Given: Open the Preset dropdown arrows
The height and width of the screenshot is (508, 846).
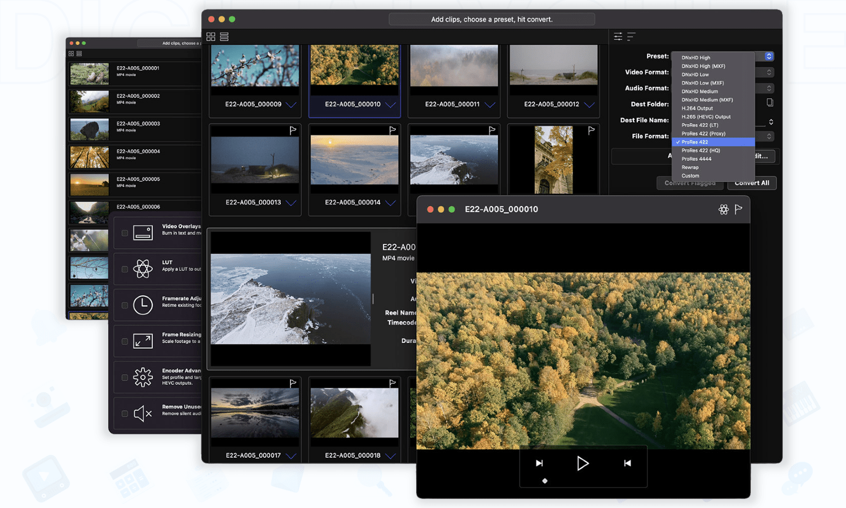Looking at the screenshot, I should (x=769, y=56).
